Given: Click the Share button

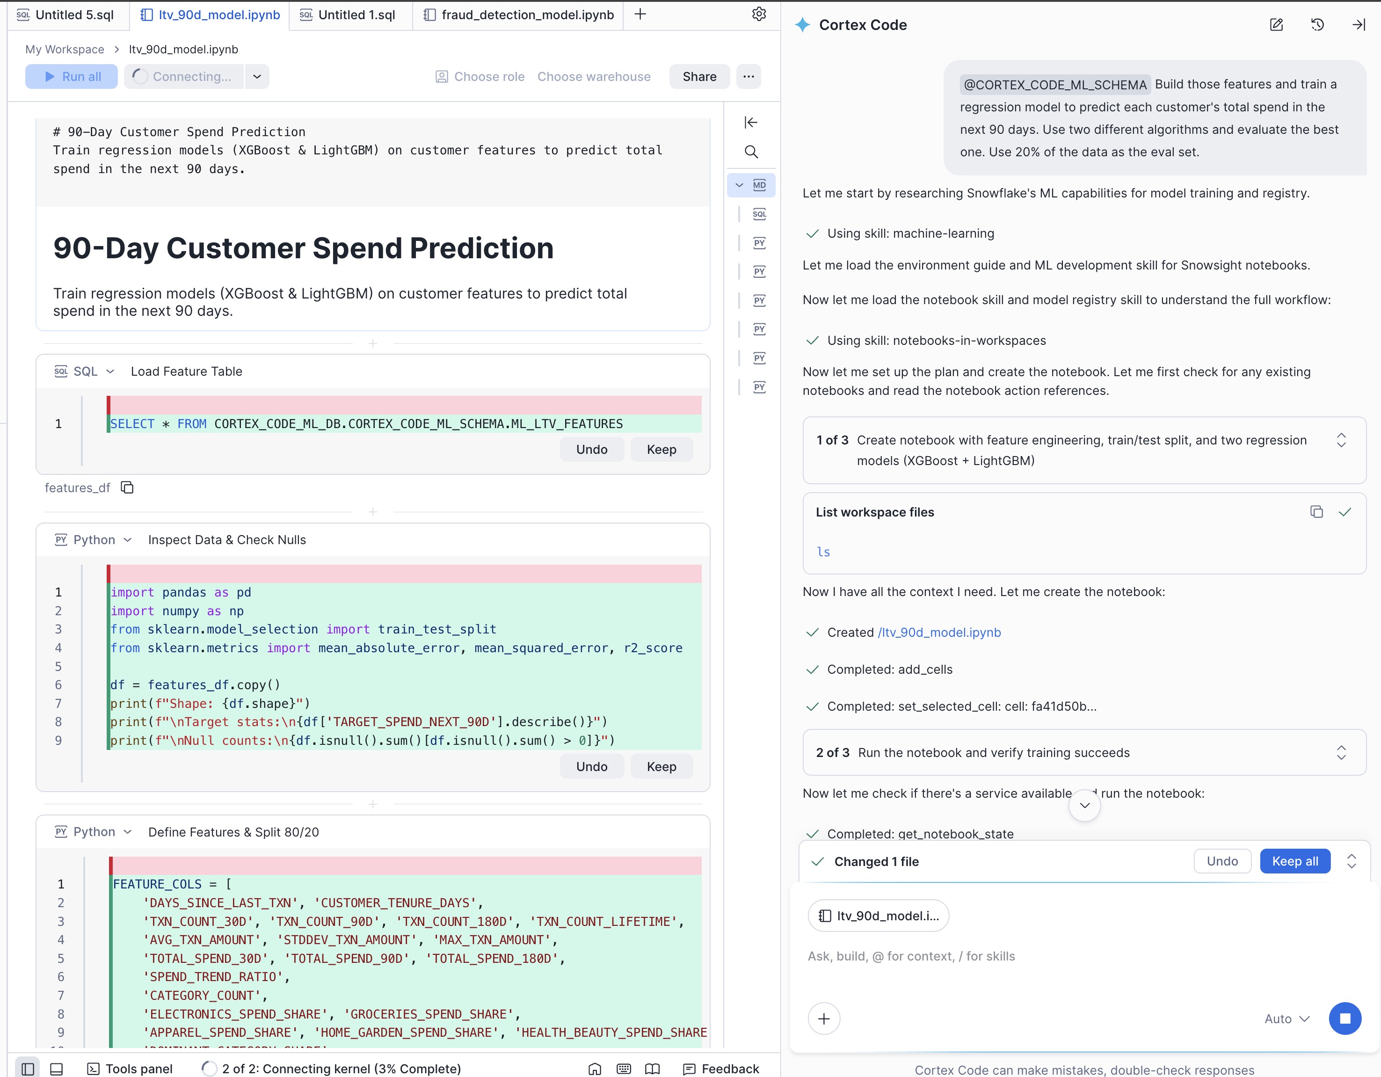Looking at the screenshot, I should (x=699, y=77).
